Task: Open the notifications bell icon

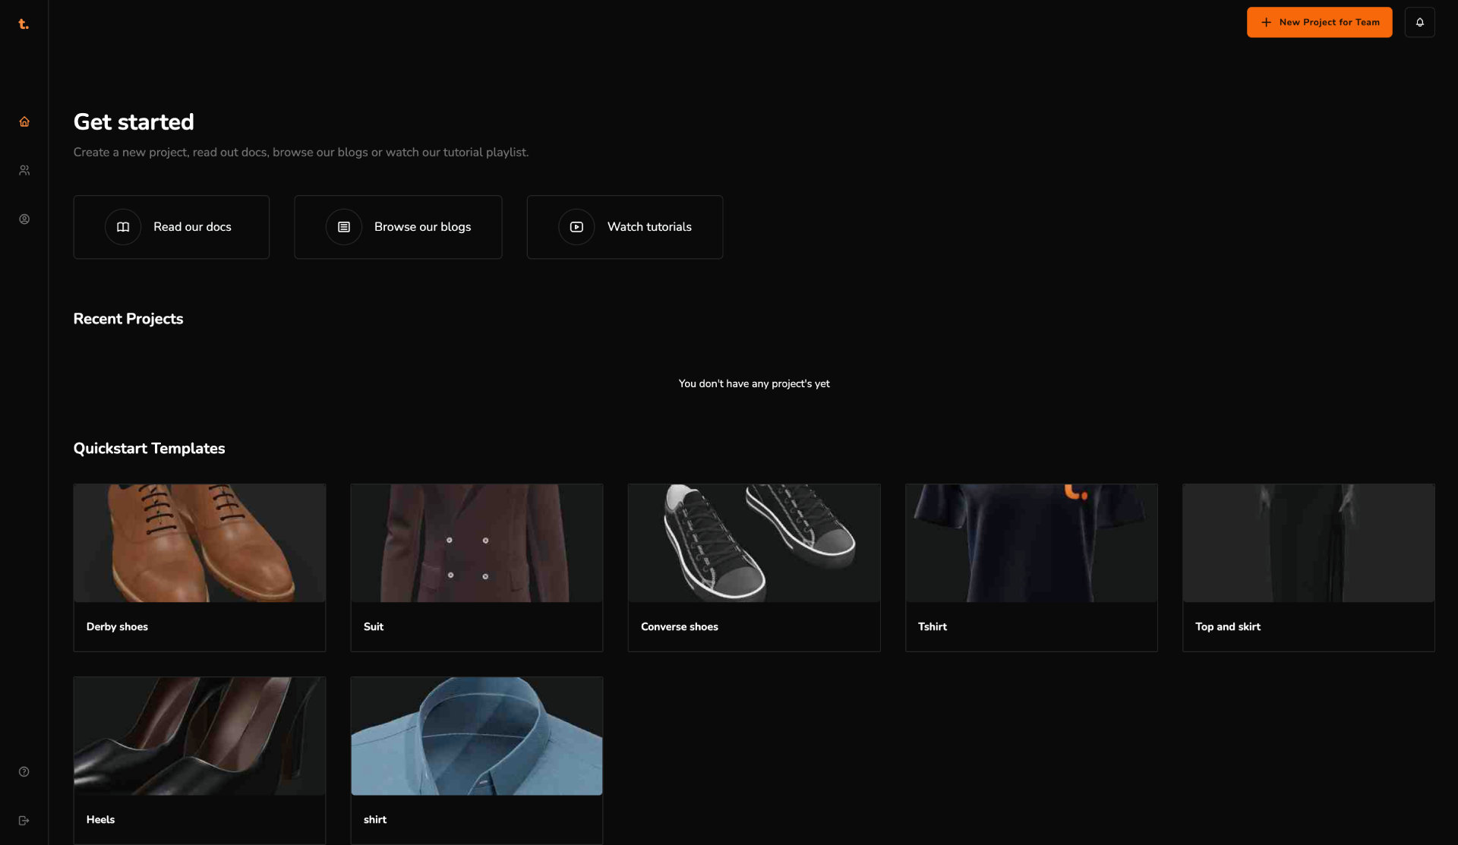Action: point(1419,22)
